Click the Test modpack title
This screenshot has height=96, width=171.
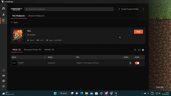[x=29, y=31]
